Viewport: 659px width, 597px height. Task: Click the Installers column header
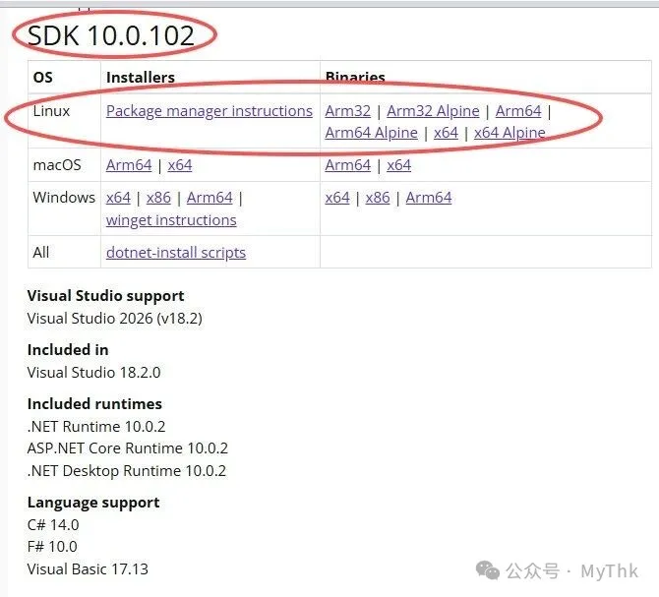141,78
